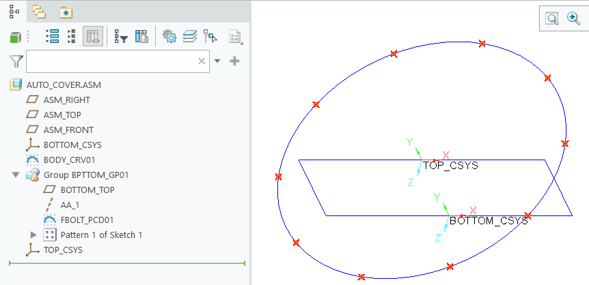
Task: Click the funnel filter icon
Action: pyautogui.click(x=16, y=61)
